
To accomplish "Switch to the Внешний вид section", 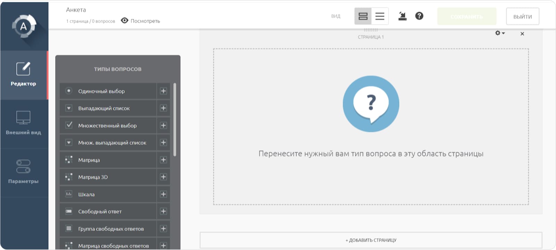I will [x=24, y=124].
